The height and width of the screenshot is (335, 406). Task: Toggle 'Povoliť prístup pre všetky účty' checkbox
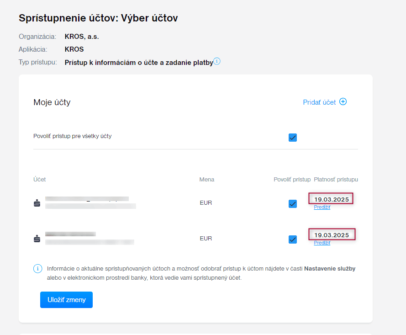(x=293, y=137)
